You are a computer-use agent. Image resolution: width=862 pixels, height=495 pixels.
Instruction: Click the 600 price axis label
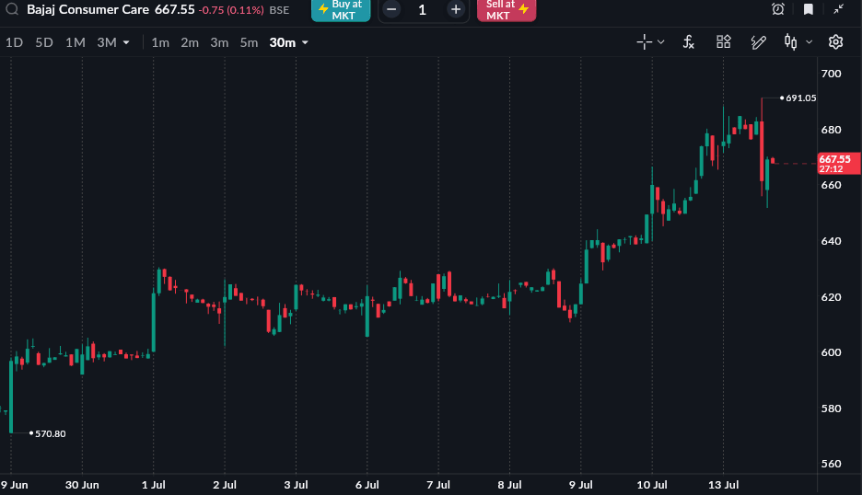[x=831, y=352]
